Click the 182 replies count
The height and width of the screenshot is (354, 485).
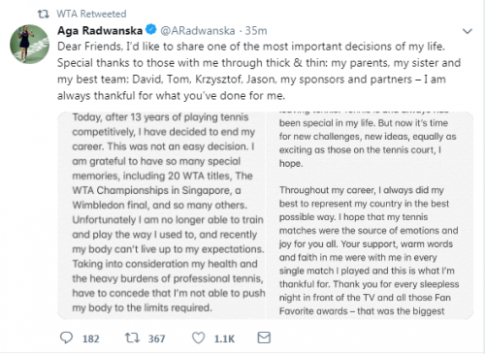point(91,338)
